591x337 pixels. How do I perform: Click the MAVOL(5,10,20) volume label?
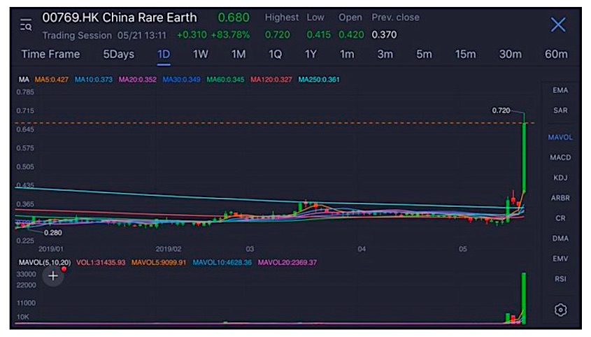coord(45,262)
